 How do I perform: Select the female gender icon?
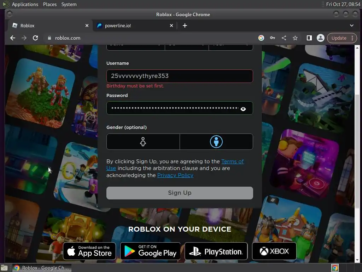point(143,142)
